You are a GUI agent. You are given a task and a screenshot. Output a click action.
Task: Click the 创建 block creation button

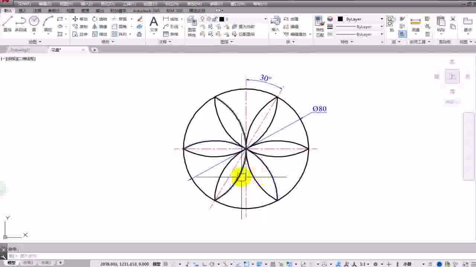pyautogui.click(x=293, y=19)
